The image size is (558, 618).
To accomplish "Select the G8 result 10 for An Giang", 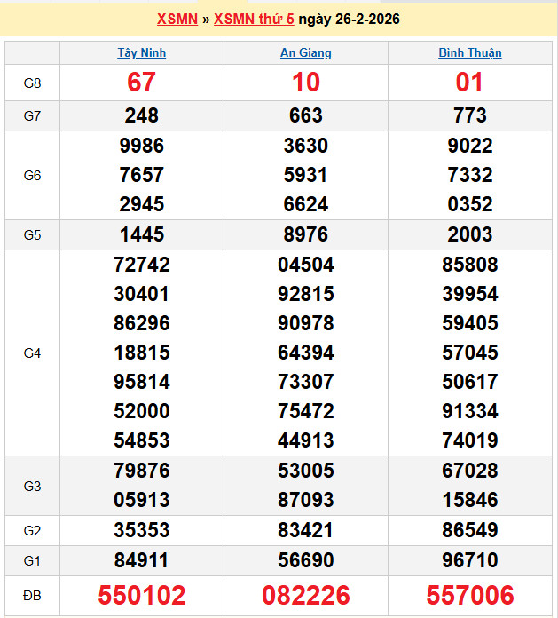I will click(x=306, y=83).
